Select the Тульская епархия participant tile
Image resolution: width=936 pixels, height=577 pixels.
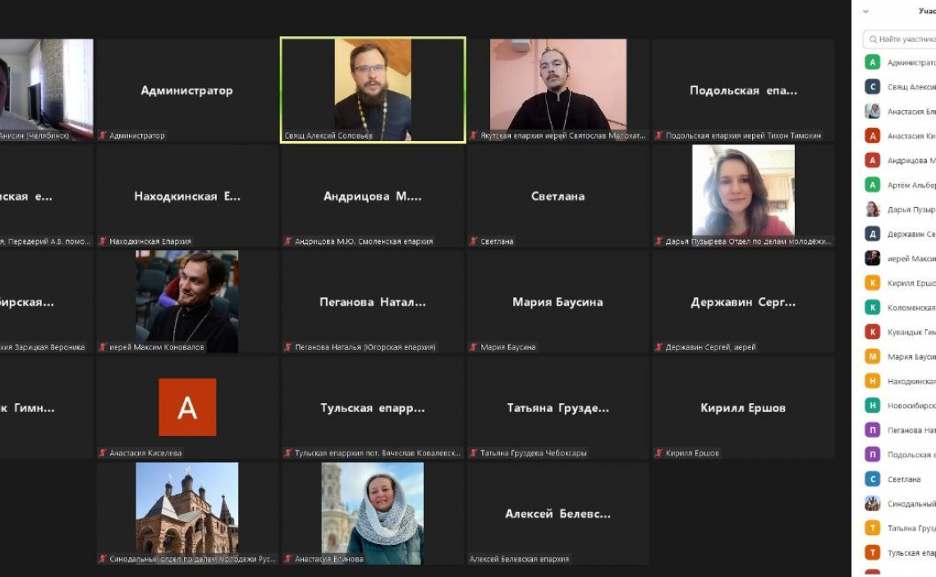[x=373, y=407]
